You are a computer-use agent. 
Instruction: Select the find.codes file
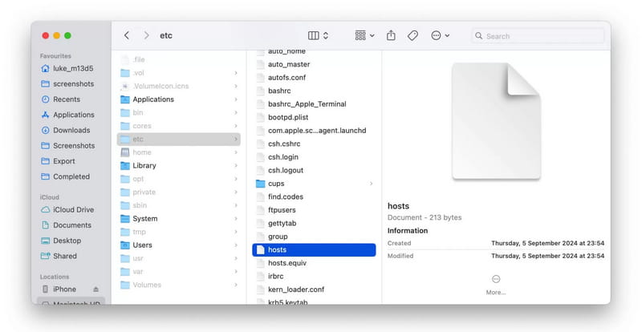pyautogui.click(x=314, y=196)
